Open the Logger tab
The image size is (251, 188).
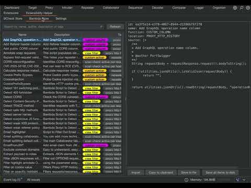pos(199,8)
